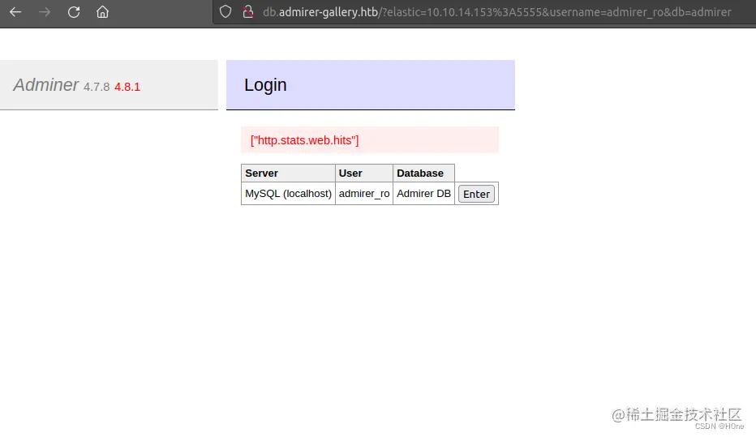Go back with the browser back arrow

click(15, 12)
